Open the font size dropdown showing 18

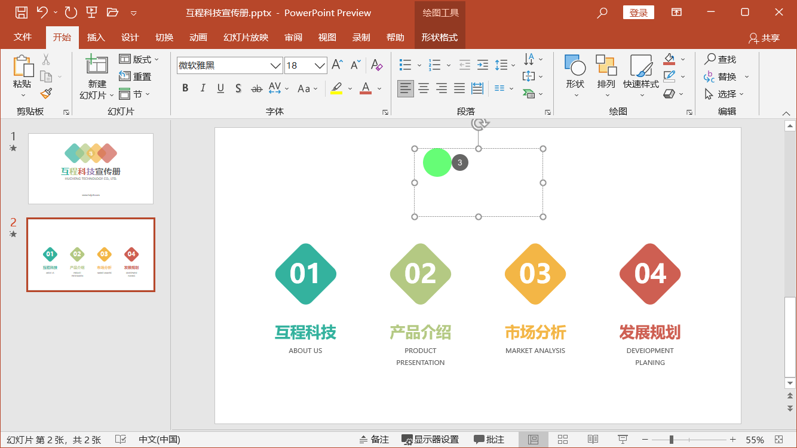point(320,65)
